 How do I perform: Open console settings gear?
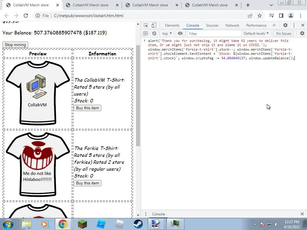[x=302, y=34]
